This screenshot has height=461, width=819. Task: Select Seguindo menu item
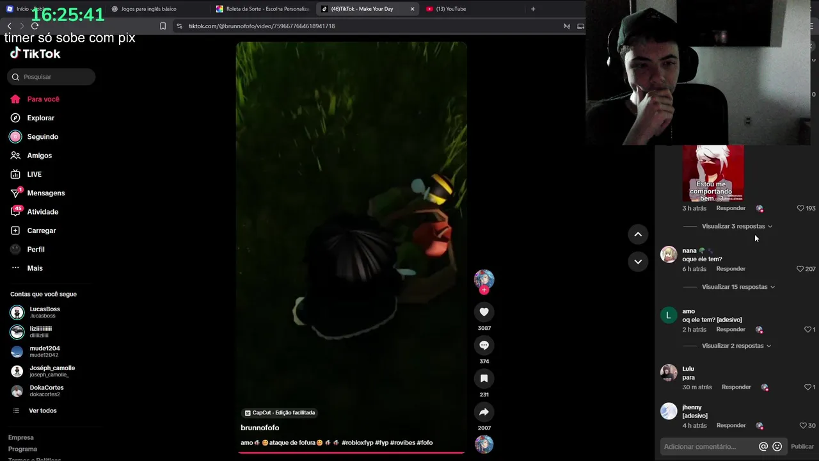click(x=42, y=137)
